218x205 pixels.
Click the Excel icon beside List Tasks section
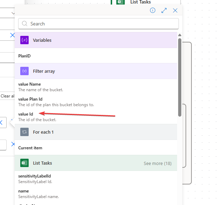[24, 163]
